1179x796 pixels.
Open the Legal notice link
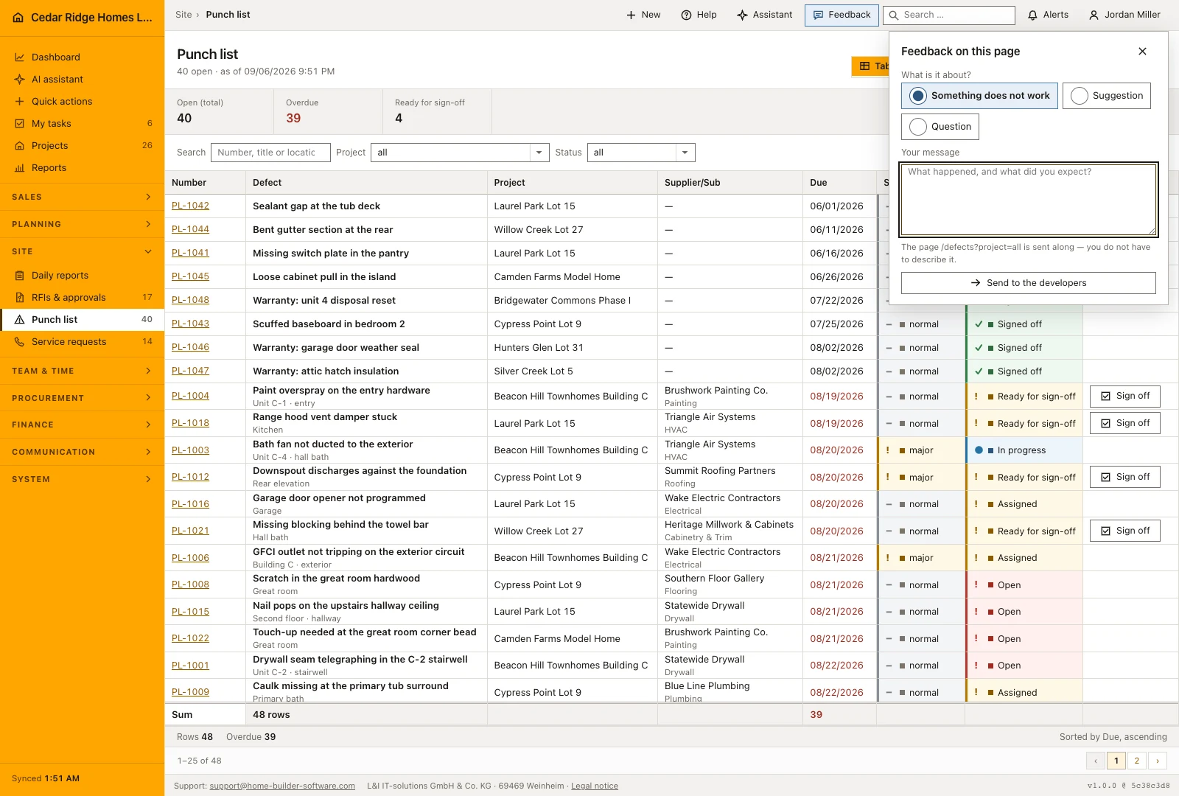tap(595, 786)
